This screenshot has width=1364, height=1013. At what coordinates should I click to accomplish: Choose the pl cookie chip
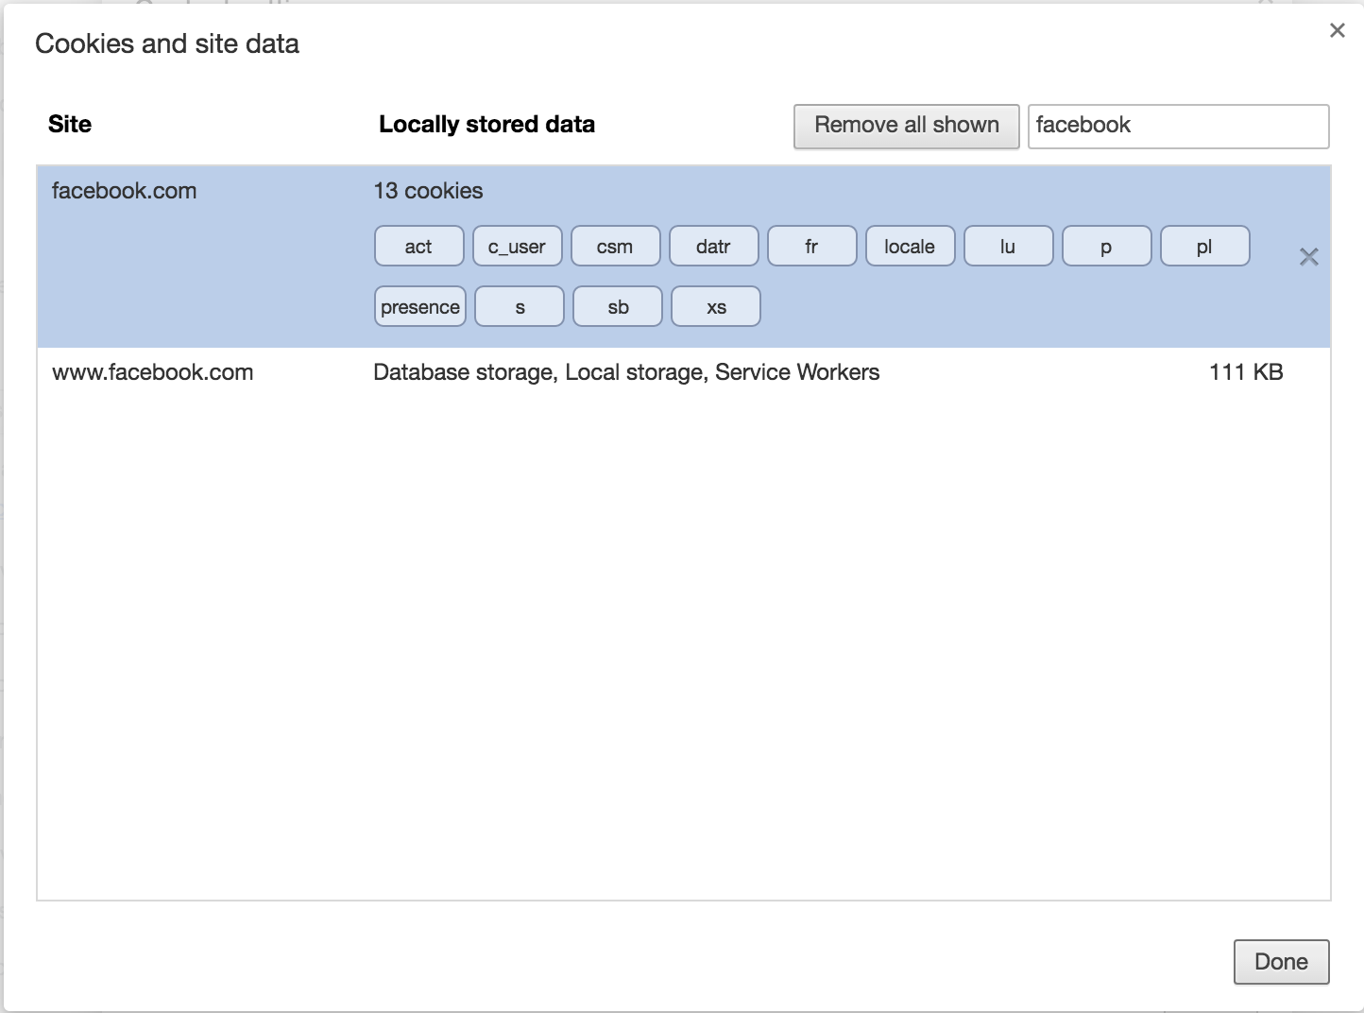click(1204, 247)
